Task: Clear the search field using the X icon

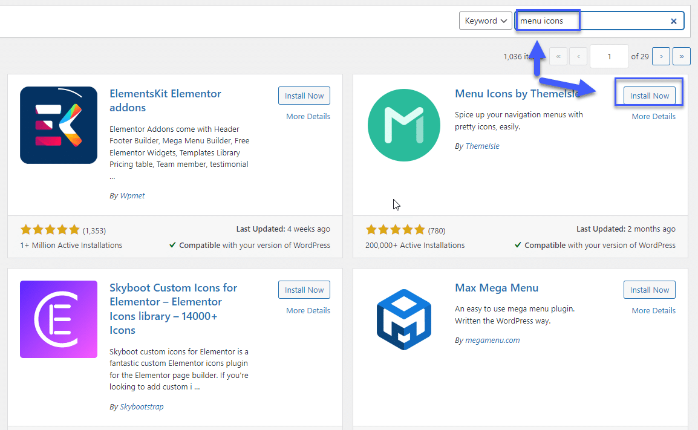Action: [x=673, y=21]
